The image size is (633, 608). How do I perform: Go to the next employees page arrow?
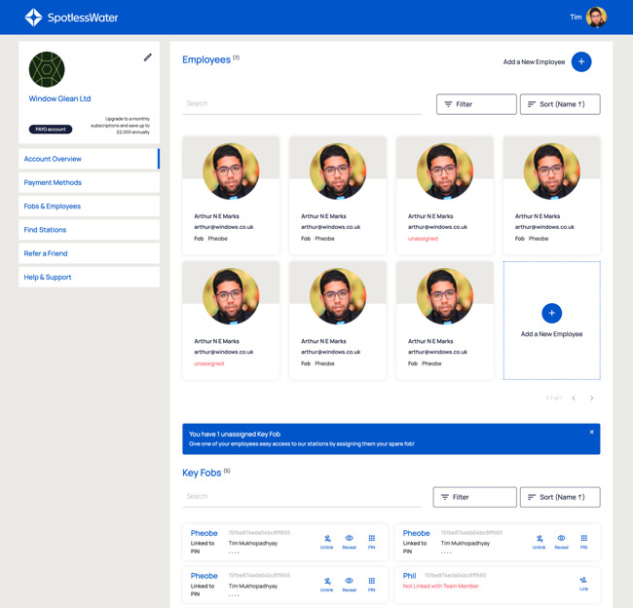[591, 399]
